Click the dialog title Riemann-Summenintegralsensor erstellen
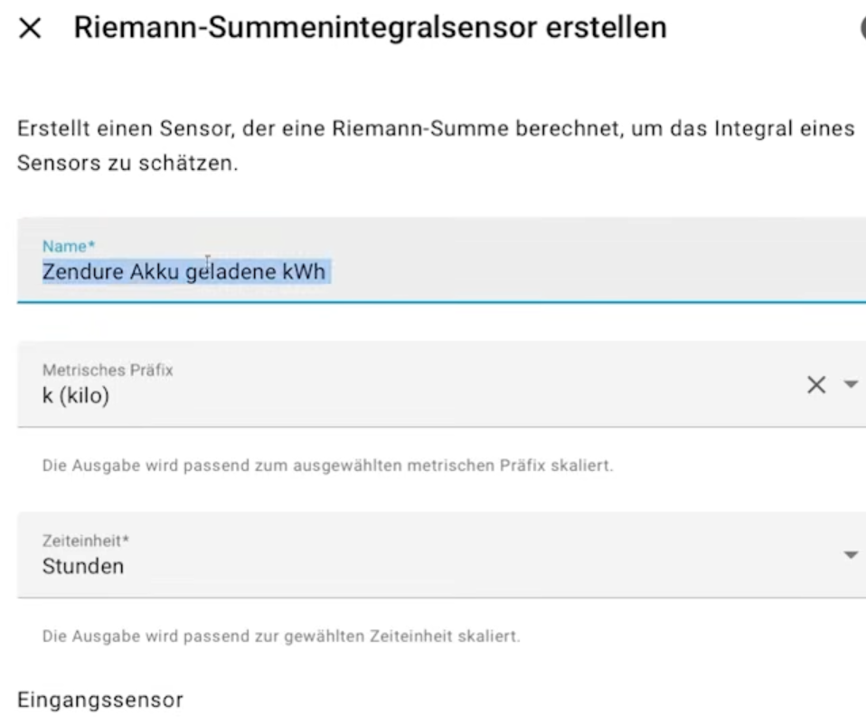This screenshot has width=866, height=725. click(371, 27)
